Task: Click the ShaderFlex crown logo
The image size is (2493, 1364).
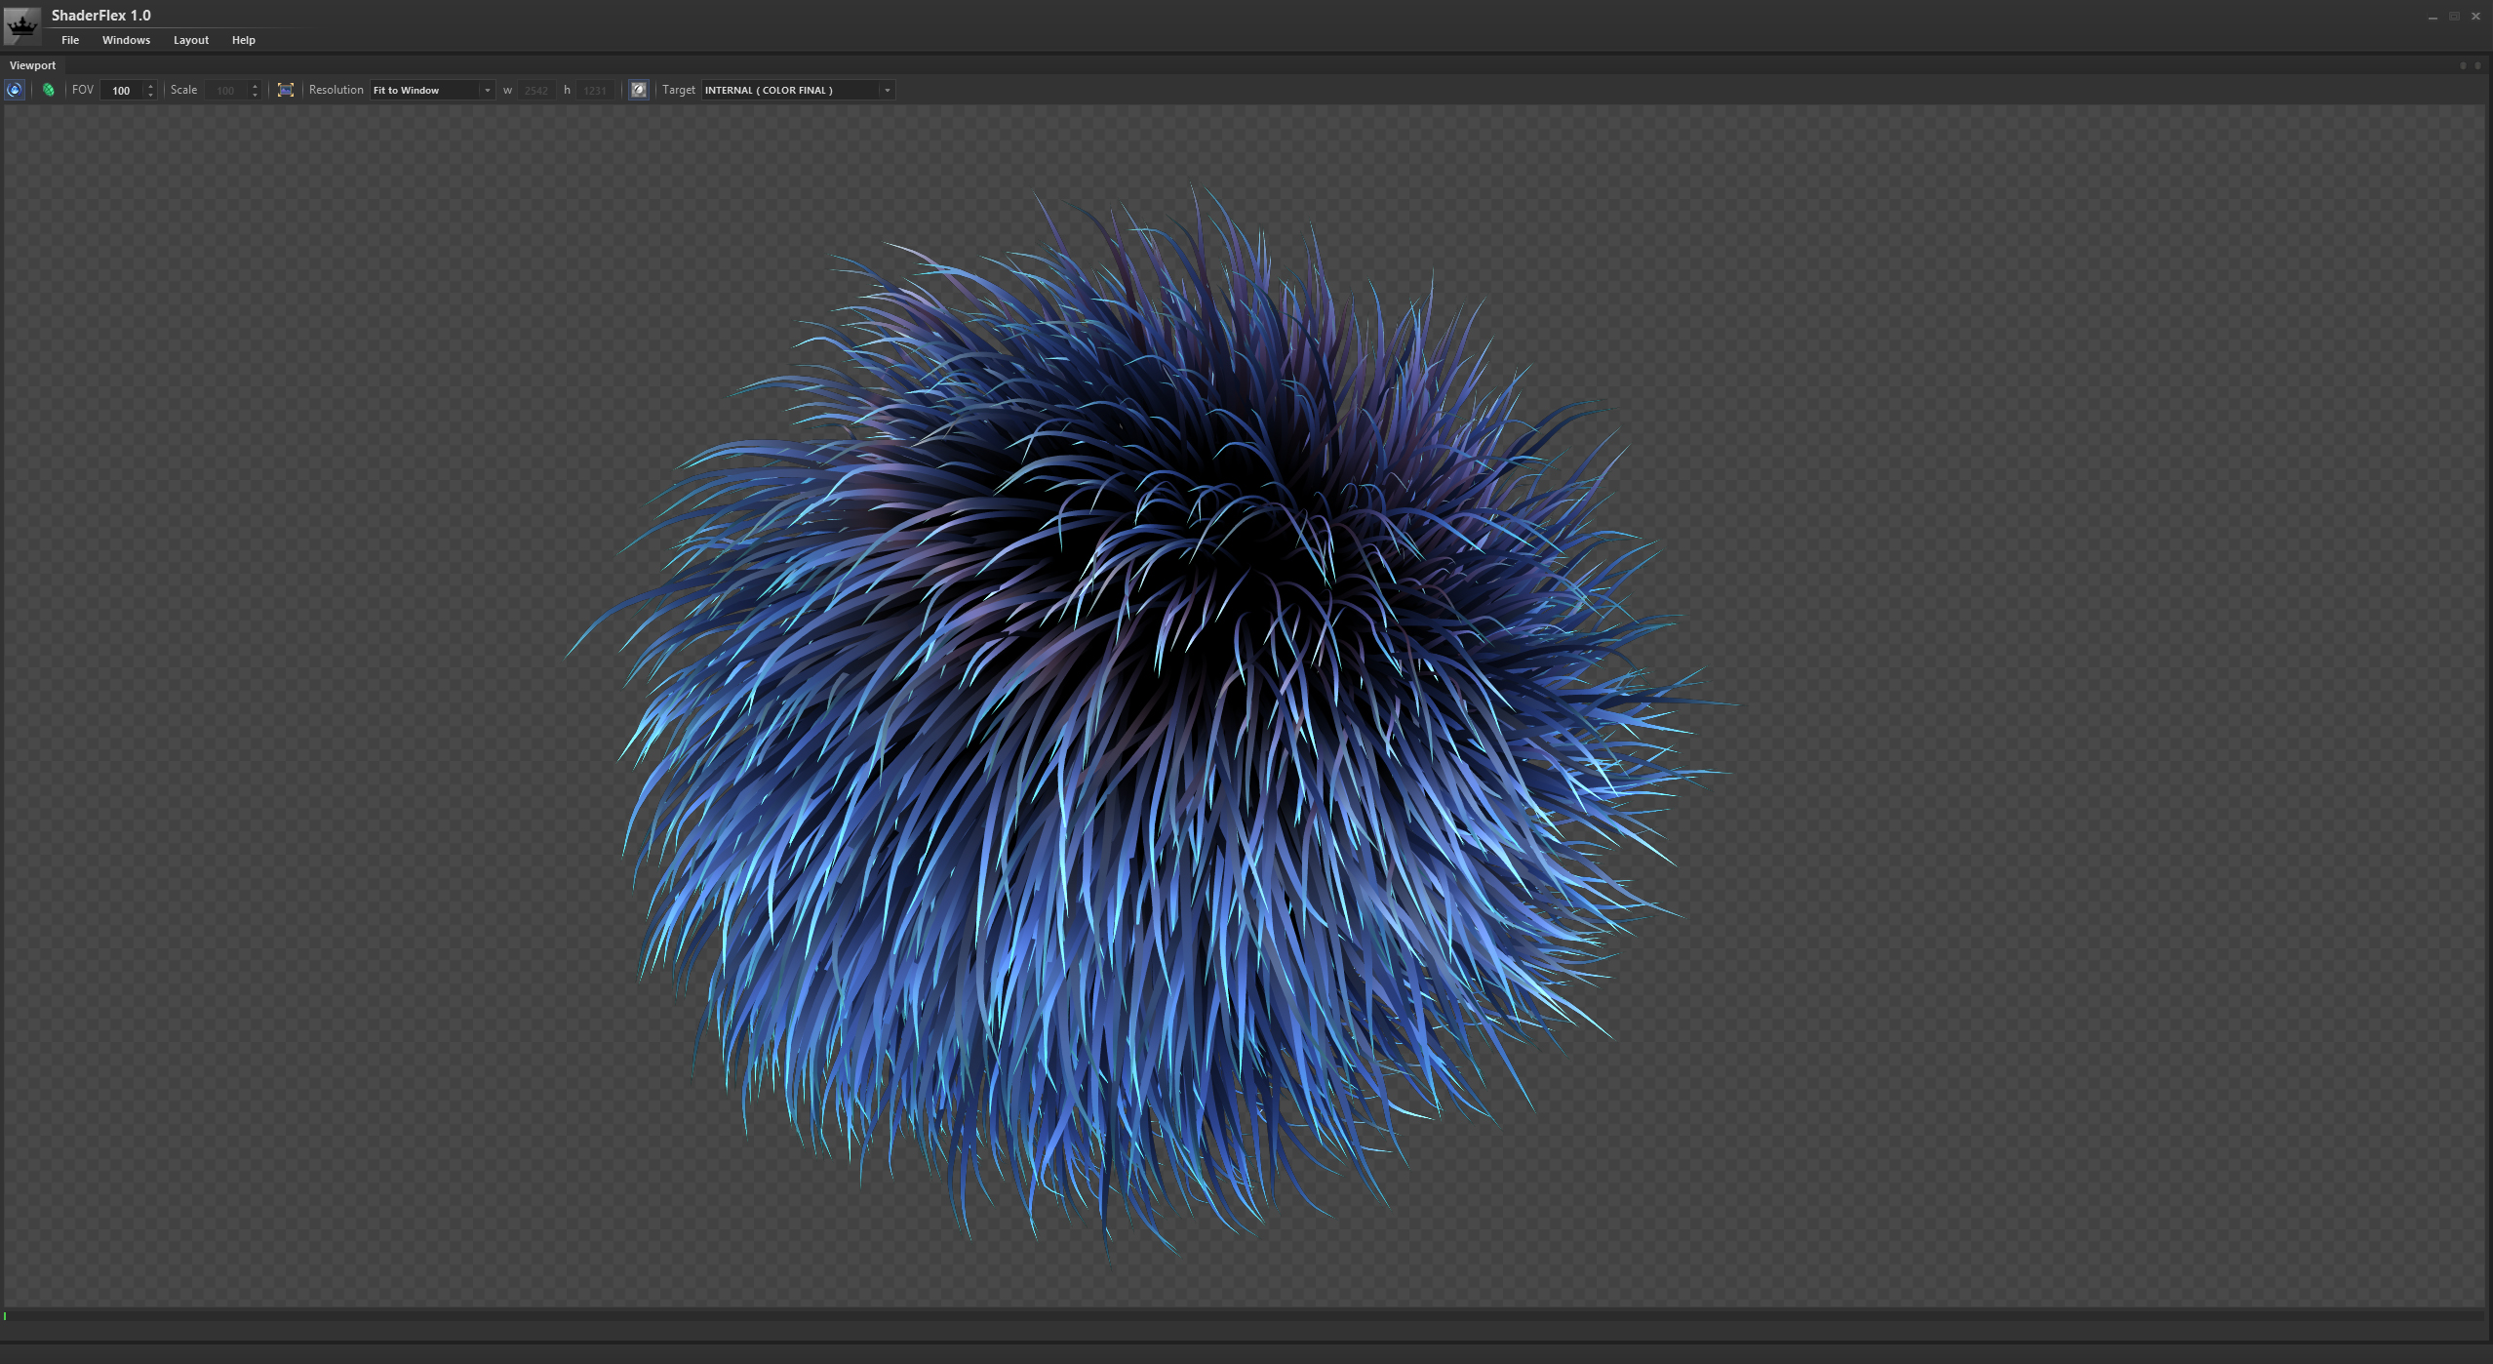Action: (22, 25)
